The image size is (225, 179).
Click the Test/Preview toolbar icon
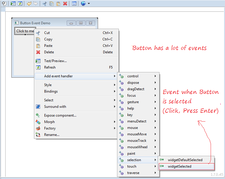[13, 4]
